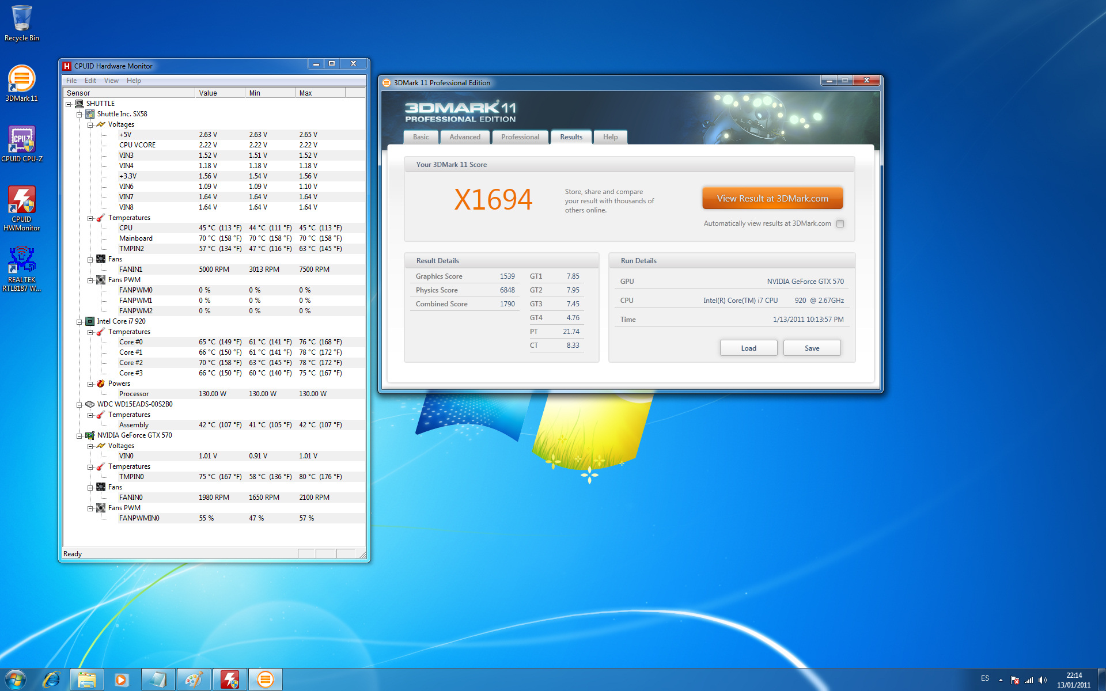Open the View menu in HWMonitor
Viewport: 1106px width, 691px height.
[x=111, y=81]
